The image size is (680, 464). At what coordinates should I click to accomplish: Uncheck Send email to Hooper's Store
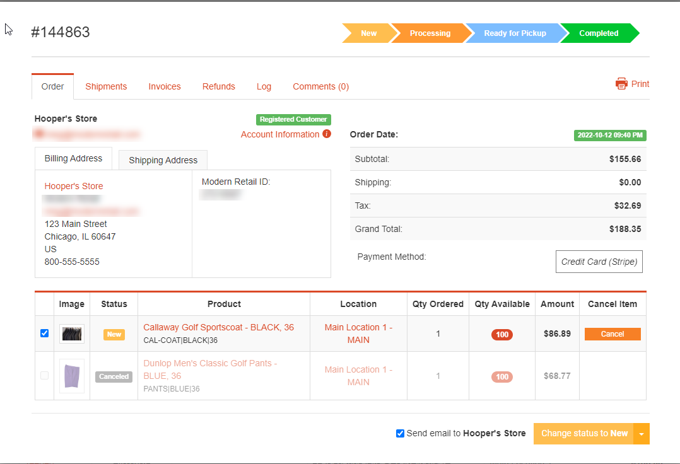pyautogui.click(x=400, y=433)
